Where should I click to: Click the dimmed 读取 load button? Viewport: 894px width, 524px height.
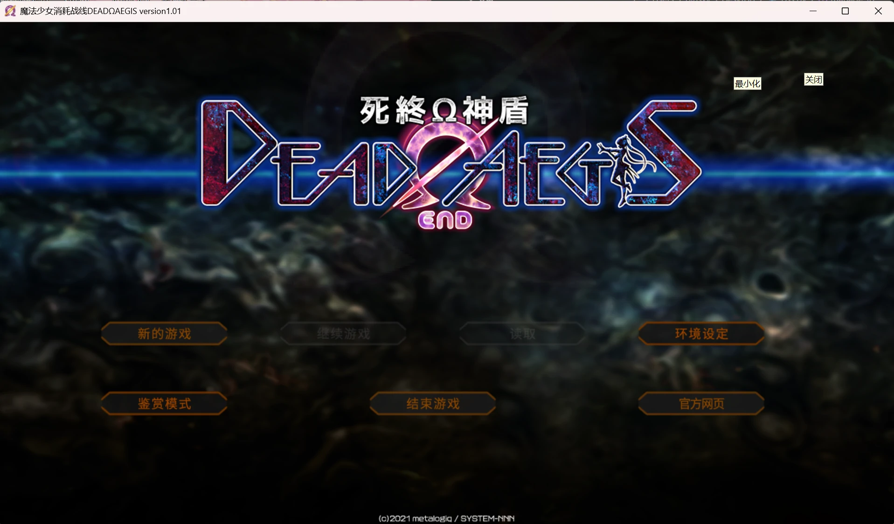522,334
